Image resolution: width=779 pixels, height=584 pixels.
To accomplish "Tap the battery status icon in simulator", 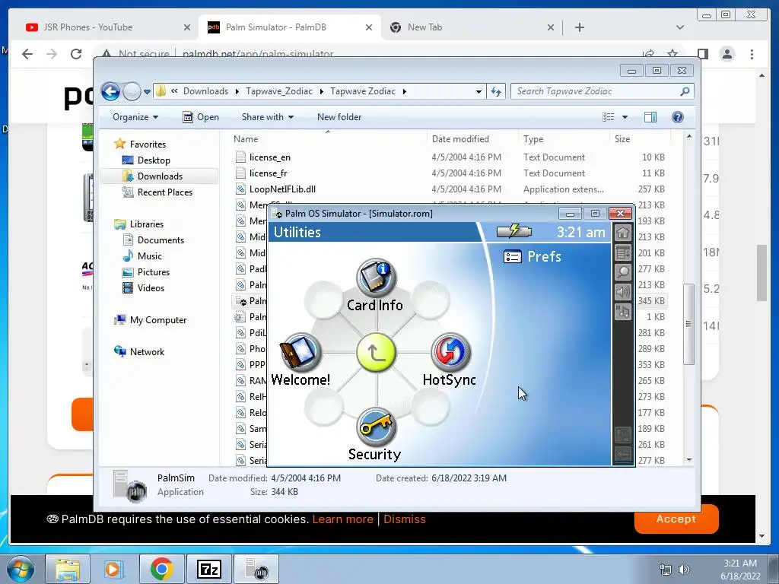I will pos(514,231).
